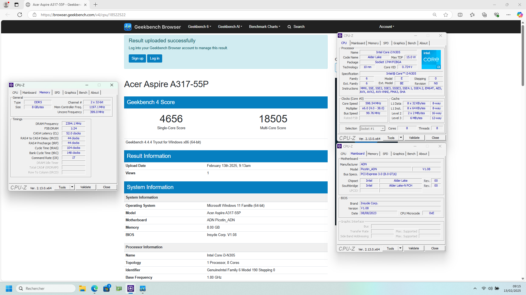Open Windows Start menu
The height and width of the screenshot is (295, 526).
click(9, 288)
